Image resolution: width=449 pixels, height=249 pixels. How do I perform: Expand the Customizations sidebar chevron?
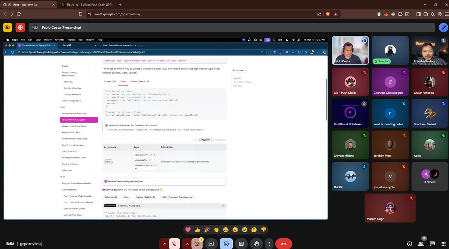(95, 189)
